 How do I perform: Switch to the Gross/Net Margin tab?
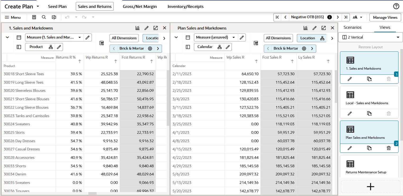140,6
